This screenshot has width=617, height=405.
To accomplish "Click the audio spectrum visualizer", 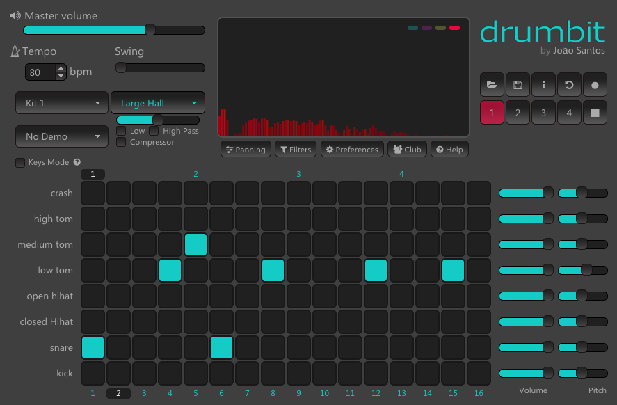I will coord(344,77).
